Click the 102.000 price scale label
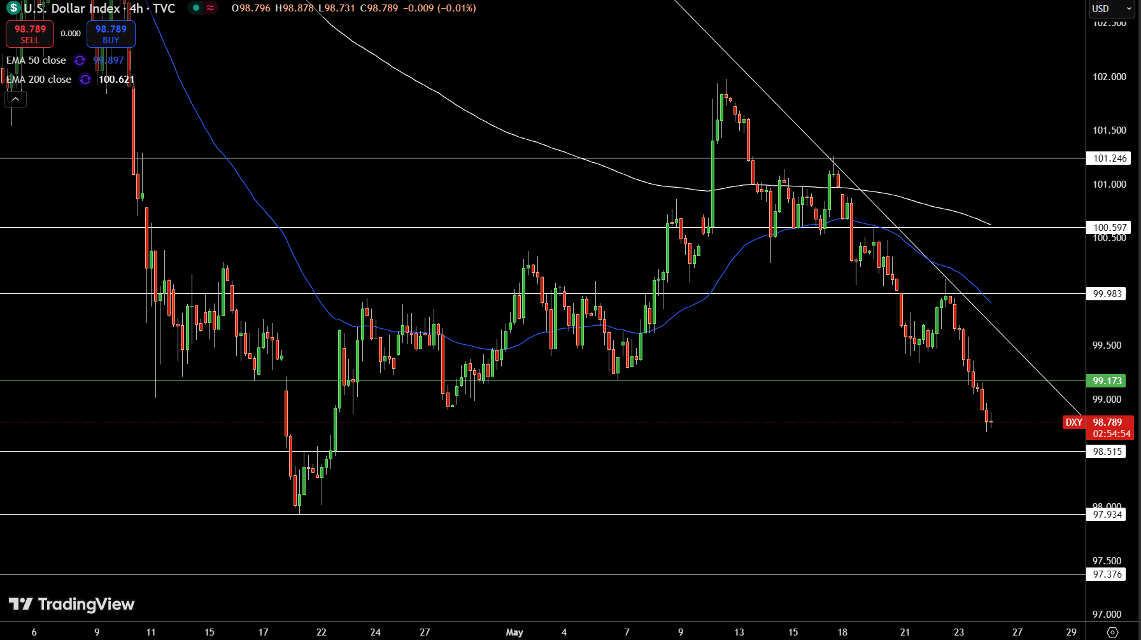The height and width of the screenshot is (640, 1141). [x=1109, y=77]
